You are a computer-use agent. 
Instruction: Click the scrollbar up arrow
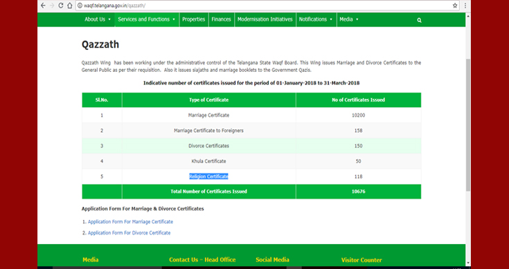pyautogui.click(x=467, y=15)
